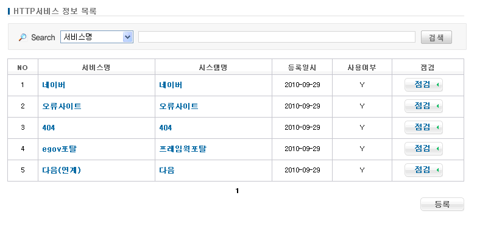This screenshot has width=477, height=226.
Task: Open the 서비스명 search criteria dropdown
Action: point(97,37)
